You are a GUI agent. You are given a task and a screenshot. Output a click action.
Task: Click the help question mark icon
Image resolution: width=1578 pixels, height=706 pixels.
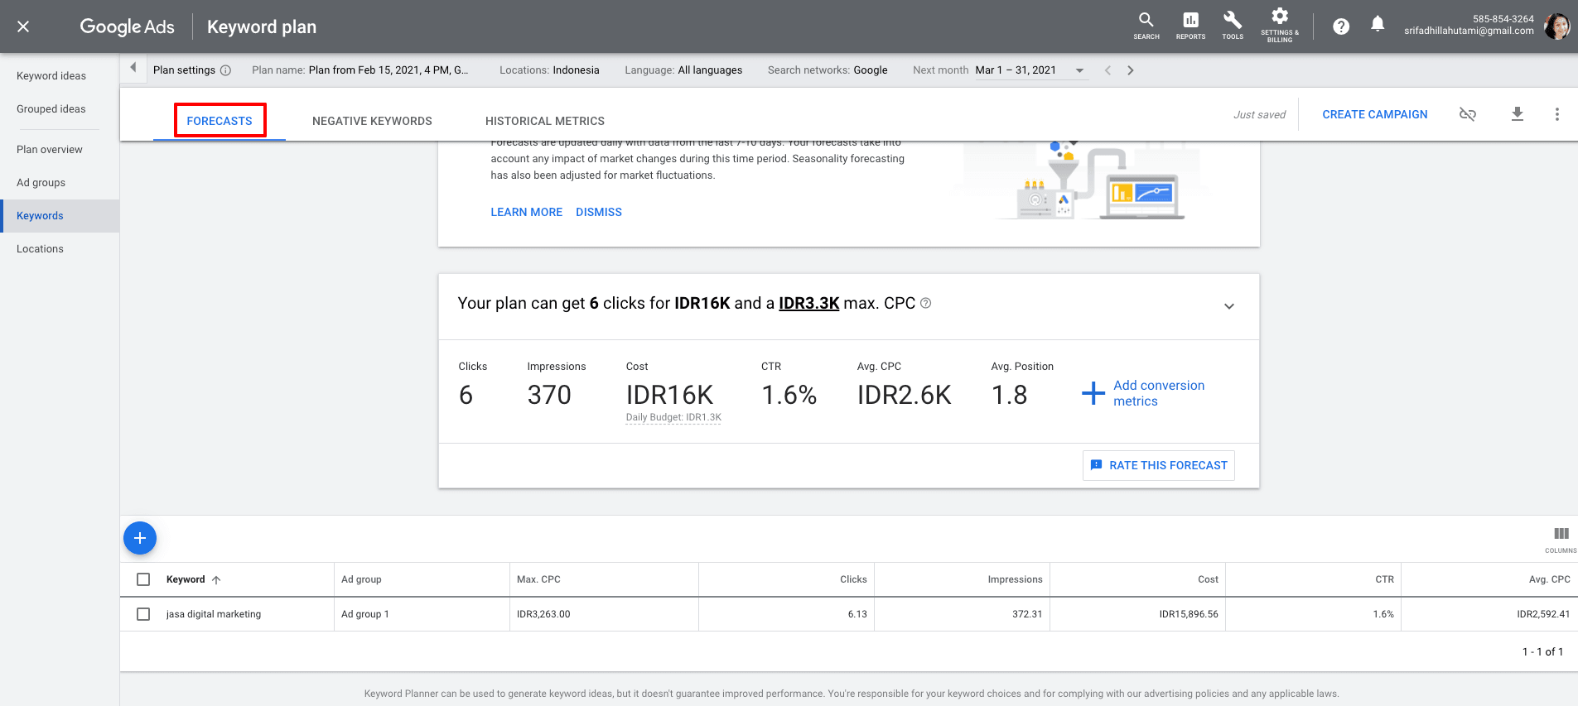point(1341,26)
